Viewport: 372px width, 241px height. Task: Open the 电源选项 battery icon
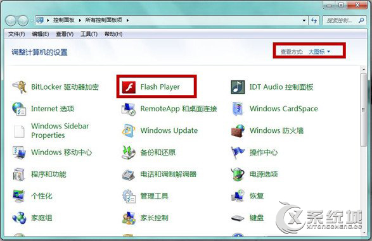[238, 175]
